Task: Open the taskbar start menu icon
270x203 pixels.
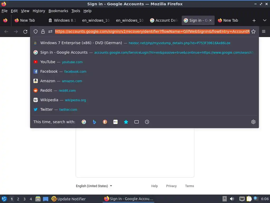Action: coord(4,199)
